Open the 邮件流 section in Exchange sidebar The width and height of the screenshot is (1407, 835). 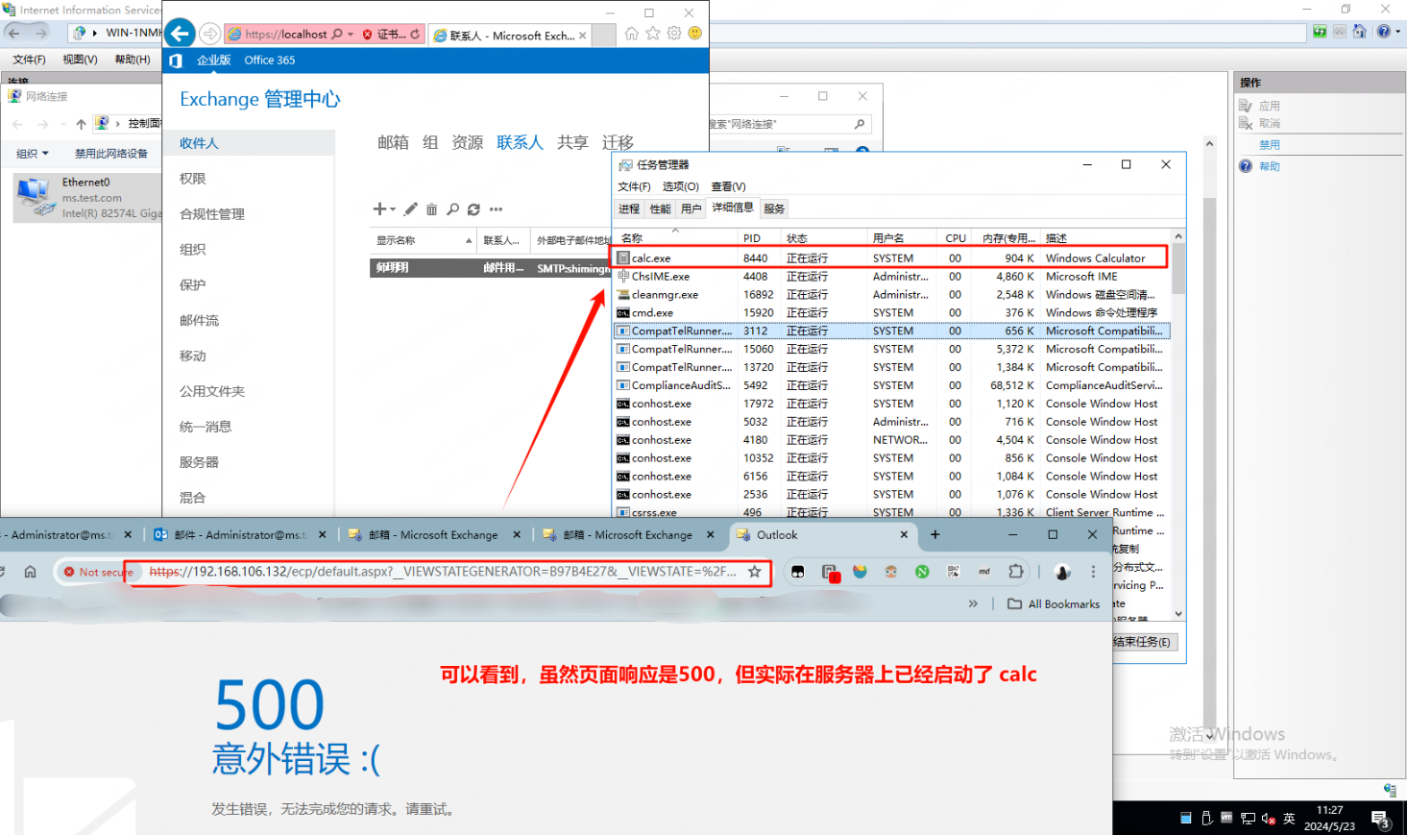tap(199, 321)
